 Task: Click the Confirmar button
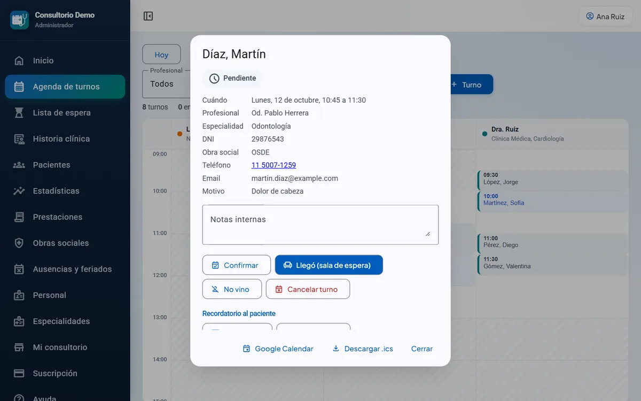coord(237,265)
